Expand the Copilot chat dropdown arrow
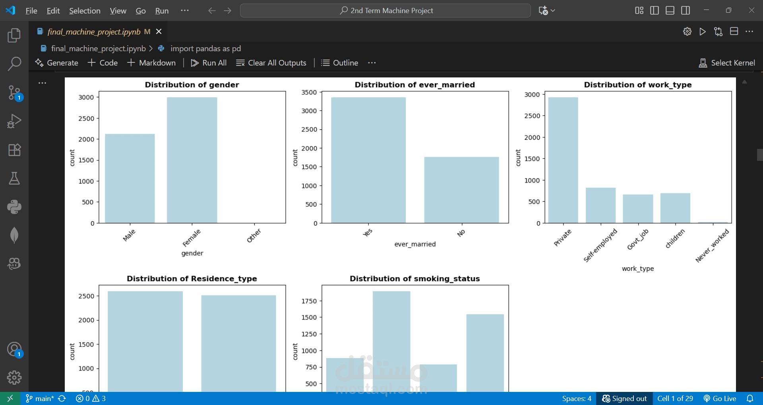Screen dimensions: 763x405 tap(553, 11)
